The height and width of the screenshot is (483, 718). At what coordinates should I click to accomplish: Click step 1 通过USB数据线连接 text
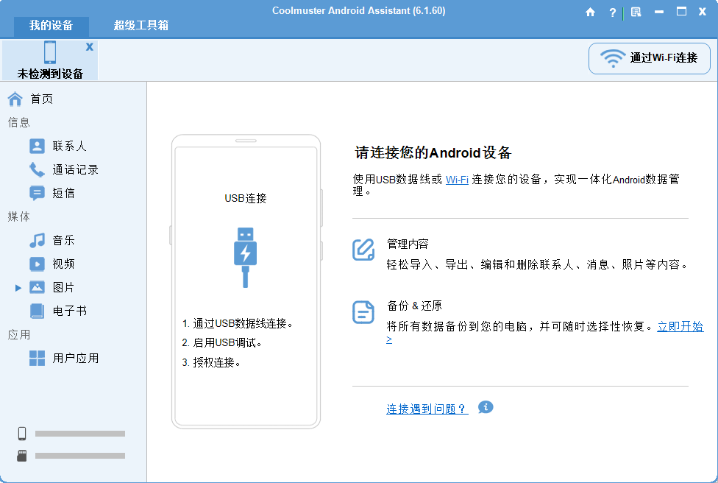[237, 323]
